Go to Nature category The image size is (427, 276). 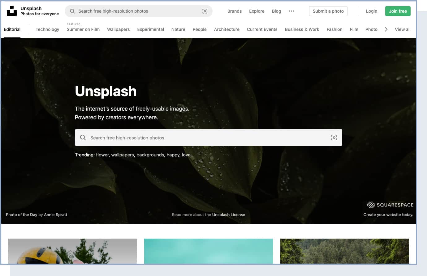point(178,29)
